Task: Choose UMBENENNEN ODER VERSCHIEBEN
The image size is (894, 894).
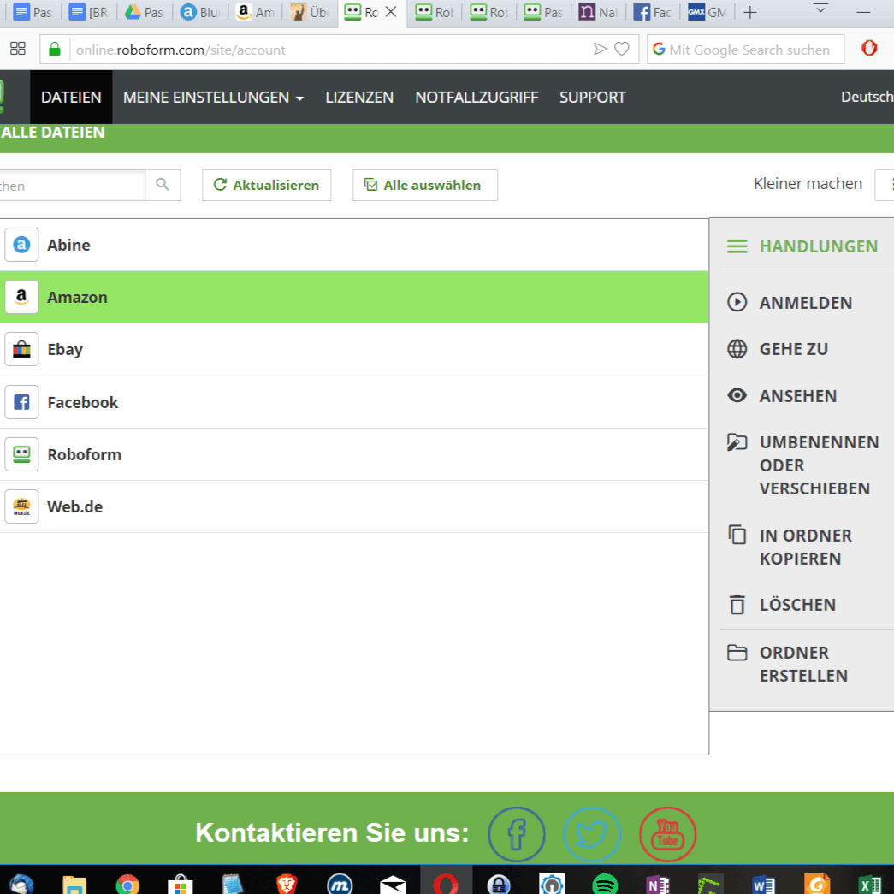Action: click(802, 465)
